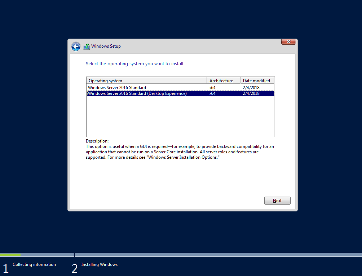Close the Windows Setup dialog
Viewport: 362px width, 276px height.
(x=288, y=41)
